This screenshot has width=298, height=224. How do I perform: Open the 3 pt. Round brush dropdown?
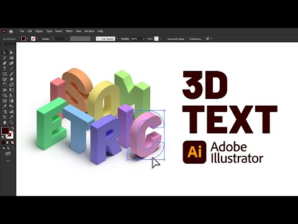[x=117, y=39]
